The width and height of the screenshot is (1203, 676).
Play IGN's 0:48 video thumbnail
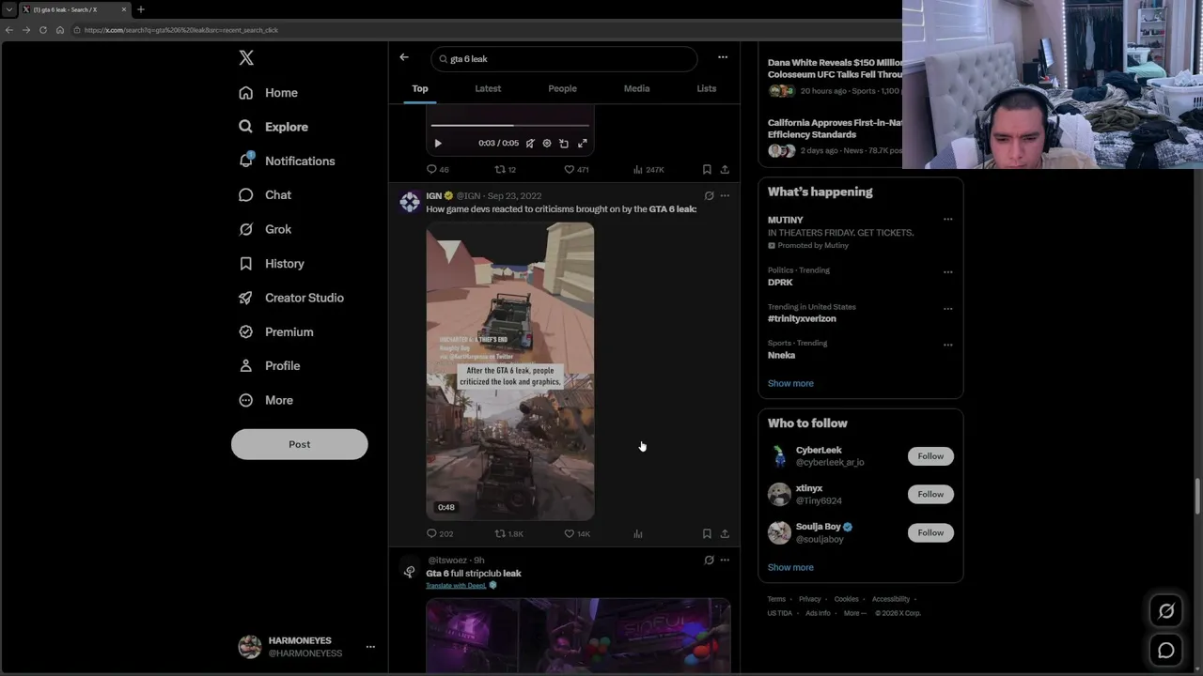pyautogui.click(x=510, y=371)
